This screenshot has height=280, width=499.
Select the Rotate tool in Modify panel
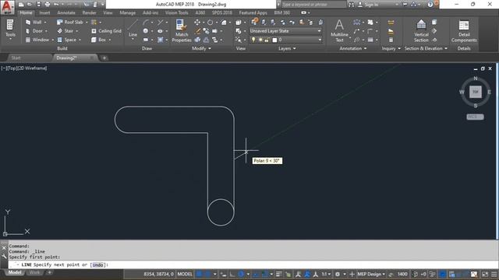pyautogui.click(x=210, y=23)
